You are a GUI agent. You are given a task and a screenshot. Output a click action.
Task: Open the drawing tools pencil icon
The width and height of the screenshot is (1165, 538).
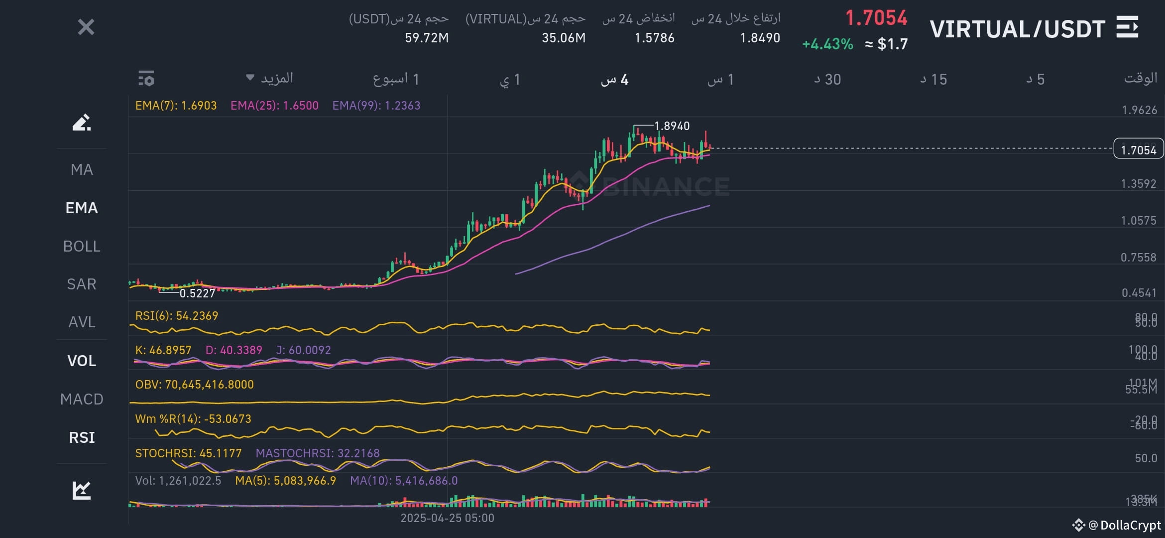82,123
